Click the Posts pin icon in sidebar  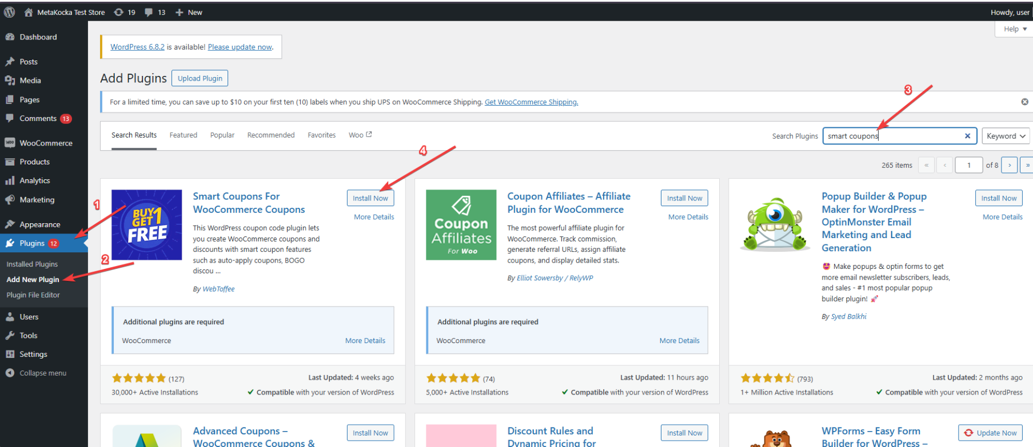tap(10, 62)
